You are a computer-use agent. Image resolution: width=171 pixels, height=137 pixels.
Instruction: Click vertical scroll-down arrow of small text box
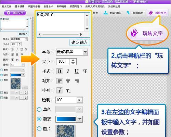pos(27,27)
